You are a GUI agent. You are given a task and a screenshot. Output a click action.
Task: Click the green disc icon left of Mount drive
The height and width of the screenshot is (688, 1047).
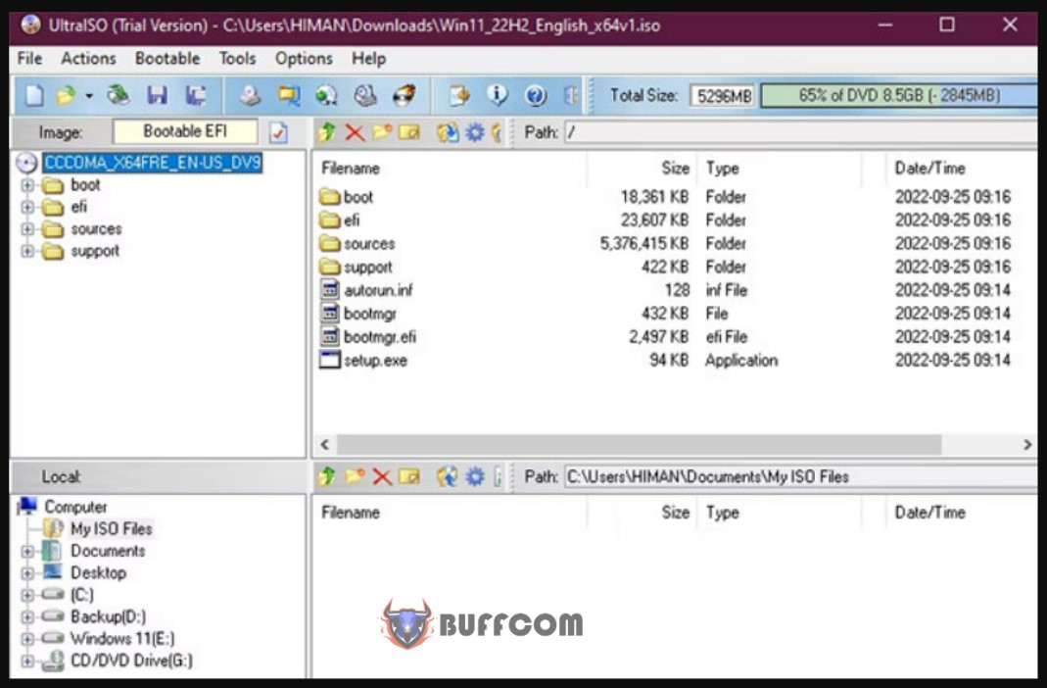pyautogui.click(x=326, y=95)
